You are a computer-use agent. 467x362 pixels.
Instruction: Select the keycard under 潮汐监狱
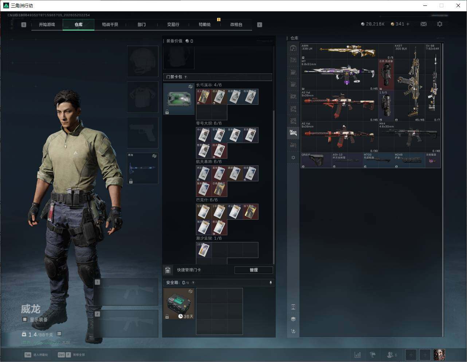[x=204, y=250]
